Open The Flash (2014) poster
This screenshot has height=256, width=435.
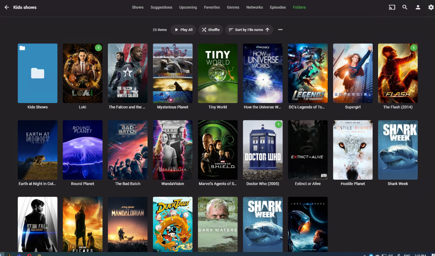pyautogui.click(x=398, y=73)
